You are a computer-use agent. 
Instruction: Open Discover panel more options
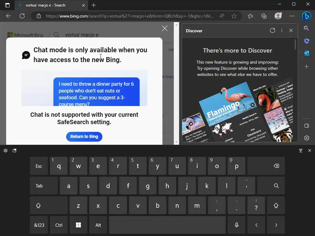[282, 30]
